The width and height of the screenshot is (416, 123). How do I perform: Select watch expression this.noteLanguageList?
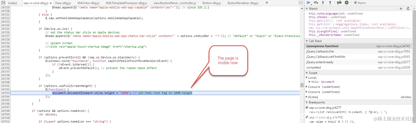point(336,13)
